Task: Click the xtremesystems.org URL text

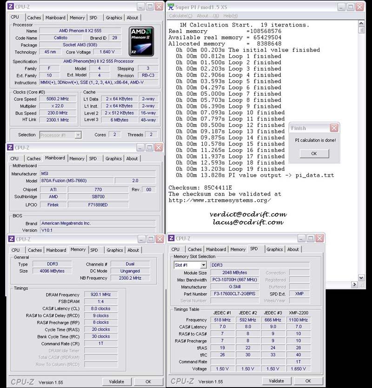Action: coord(219,200)
